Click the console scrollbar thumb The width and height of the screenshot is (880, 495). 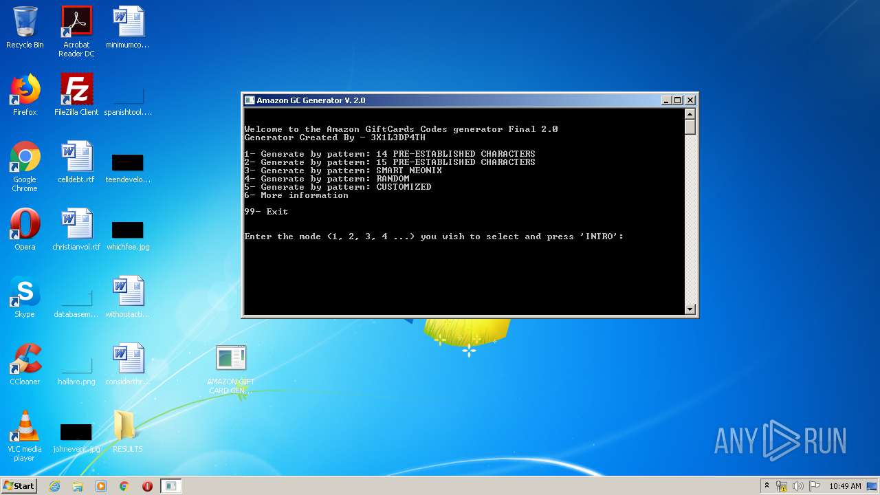(x=691, y=126)
